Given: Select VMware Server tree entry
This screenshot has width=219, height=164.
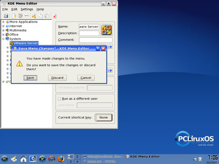Looking at the screenshot, I should (x=26, y=43).
